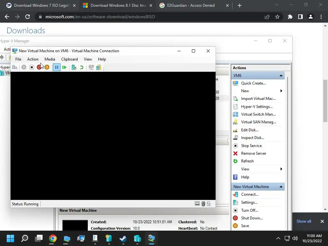
Task: Click Turn Off in the Actions pane
Action: pyautogui.click(x=250, y=210)
